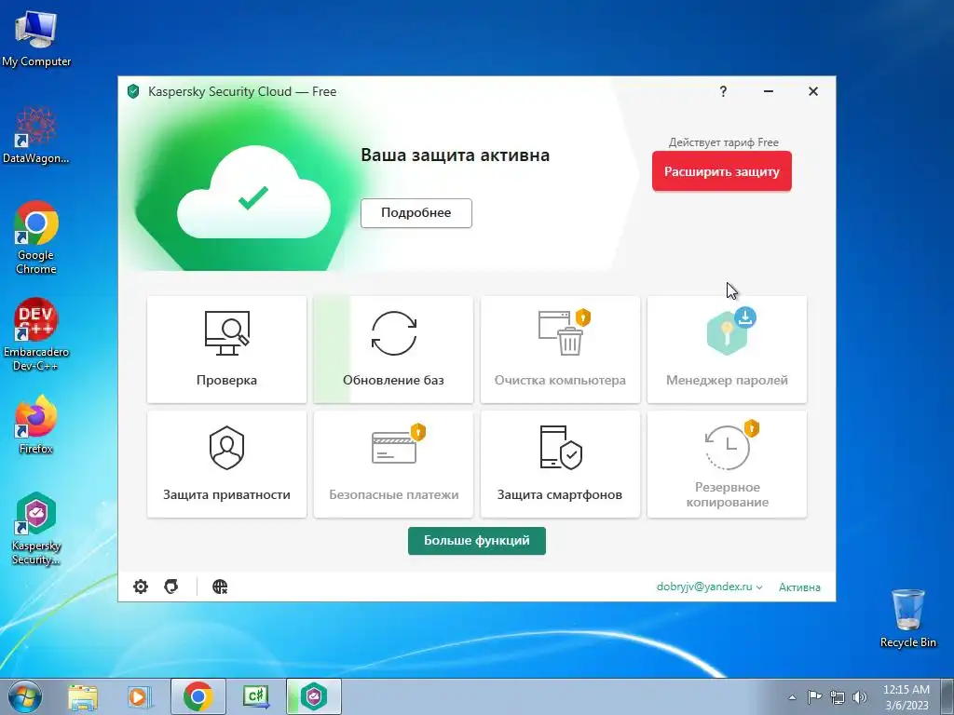The height and width of the screenshot is (715, 954).
Task: Open the network tray icon
Action: tap(838, 697)
